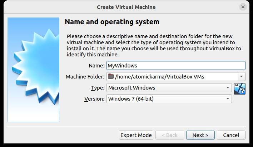
Task: Open the Version dropdown showing Windows 7 (64-bit)
Action: pyautogui.click(x=169, y=98)
